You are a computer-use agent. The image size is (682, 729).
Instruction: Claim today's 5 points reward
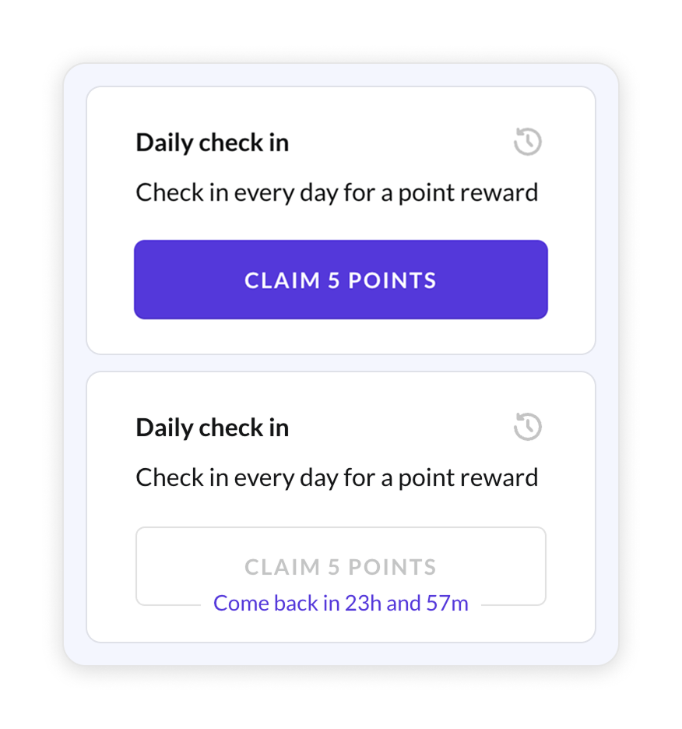coord(340,280)
